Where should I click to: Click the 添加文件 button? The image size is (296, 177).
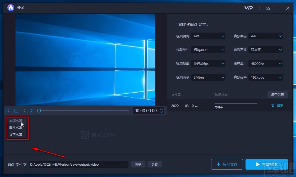(x=227, y=164)
